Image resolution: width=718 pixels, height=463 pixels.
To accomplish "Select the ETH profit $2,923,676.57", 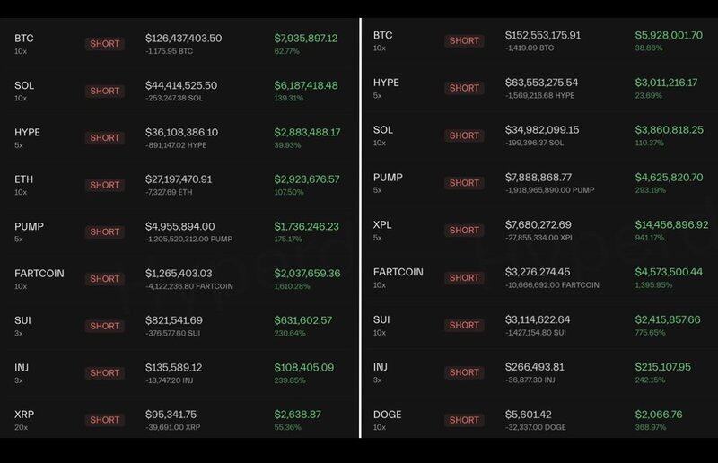I will (x=306, y=179).
